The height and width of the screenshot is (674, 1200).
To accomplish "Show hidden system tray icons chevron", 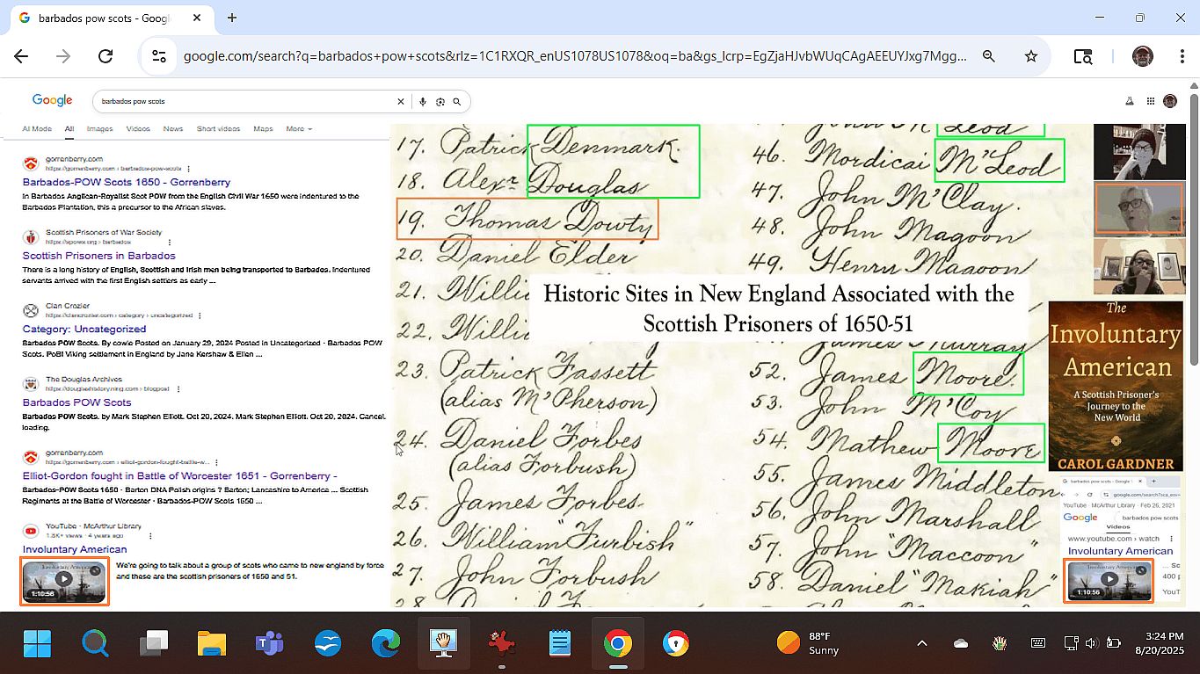I will click(921, 643).
